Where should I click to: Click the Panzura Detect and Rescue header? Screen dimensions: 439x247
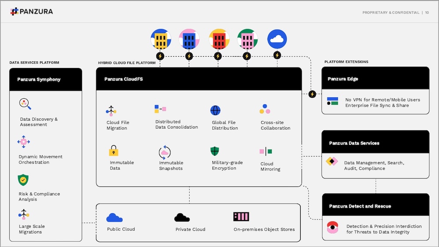pos(375,205)
